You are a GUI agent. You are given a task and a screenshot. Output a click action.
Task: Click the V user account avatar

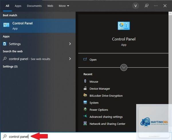click(x=136, y=6)
